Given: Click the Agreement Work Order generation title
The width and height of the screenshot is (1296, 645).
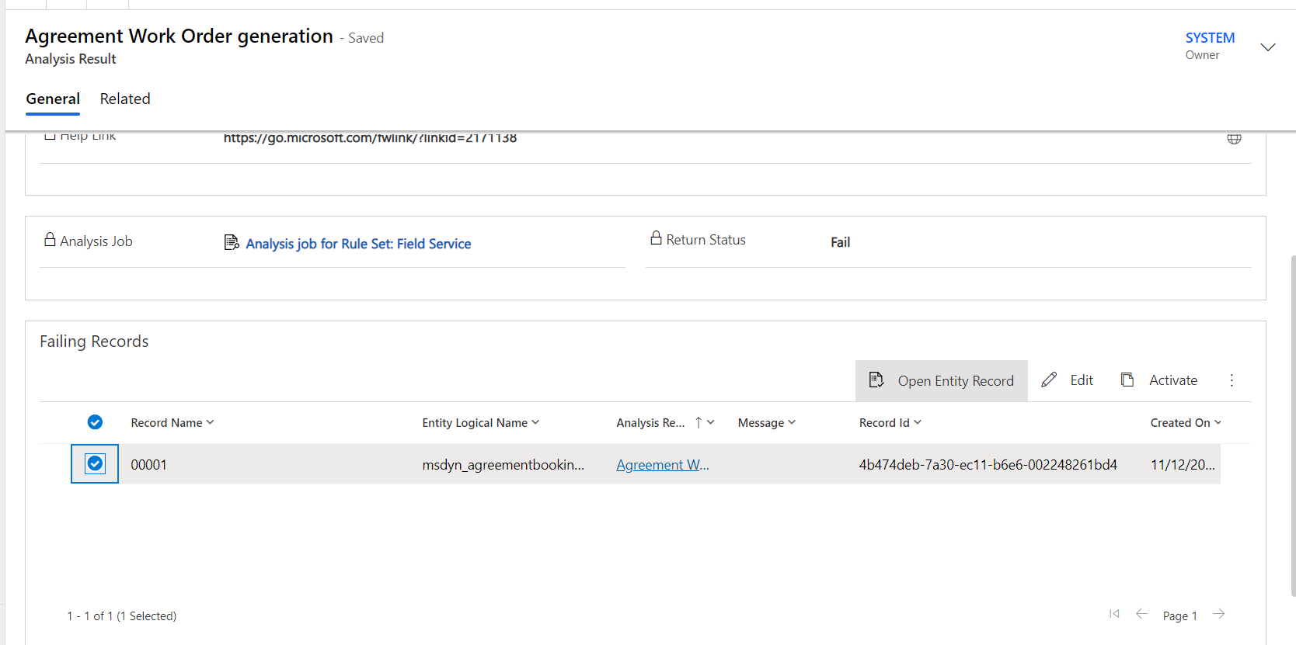Looking at the screenshot, I should (x=179, y=36).
